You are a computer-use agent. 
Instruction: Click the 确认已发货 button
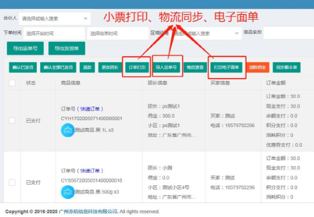tap(23, 67)
